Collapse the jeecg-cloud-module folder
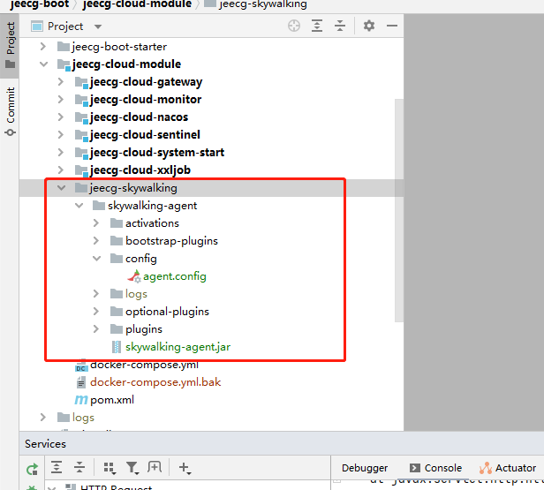 pos(44,64)
